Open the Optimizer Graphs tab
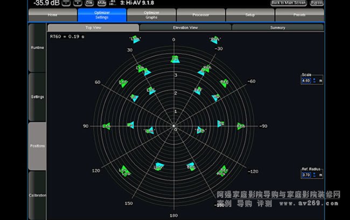This screenshot has height=220, width=350. point(152,15)
